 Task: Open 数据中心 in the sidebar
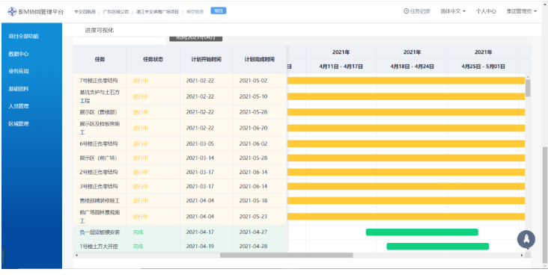click(19, 54)
